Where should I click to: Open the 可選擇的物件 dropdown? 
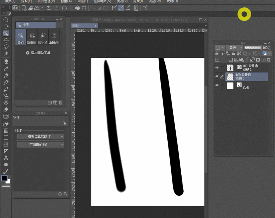click(x=40, y=145)
